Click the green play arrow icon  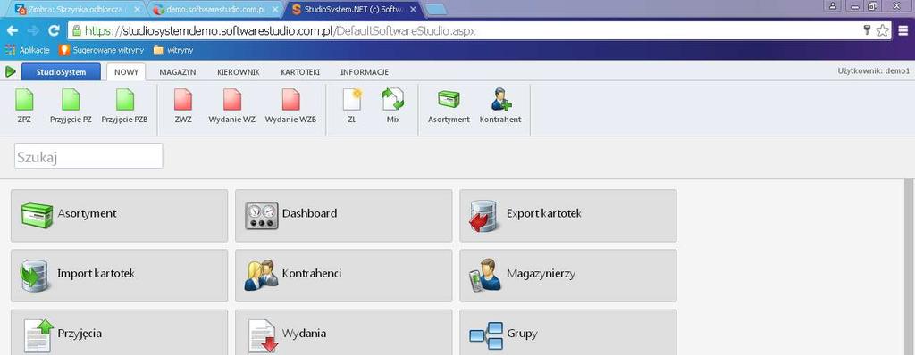(x=11, y=71)
